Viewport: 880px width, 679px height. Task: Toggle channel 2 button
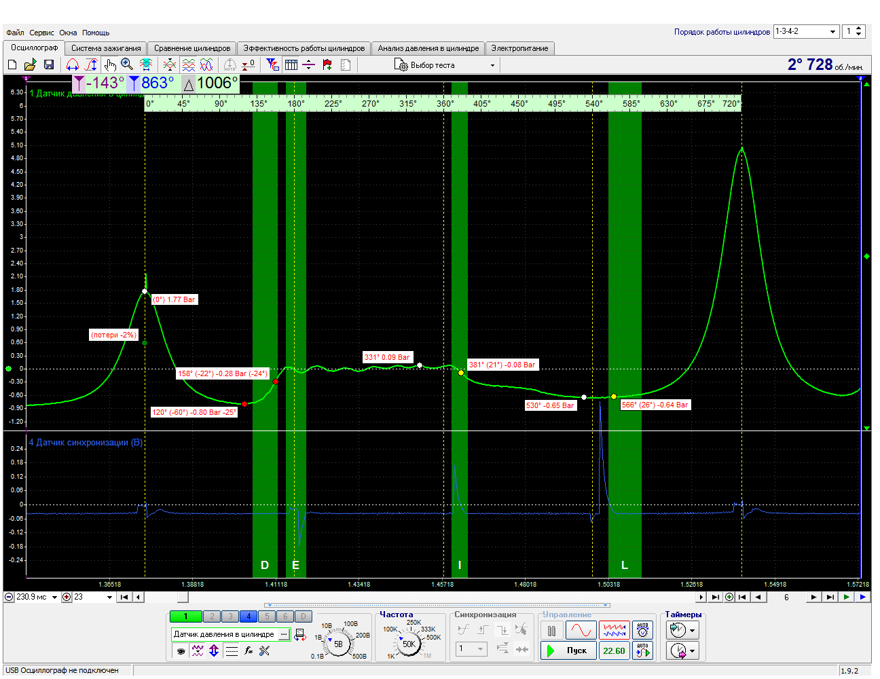212,617
